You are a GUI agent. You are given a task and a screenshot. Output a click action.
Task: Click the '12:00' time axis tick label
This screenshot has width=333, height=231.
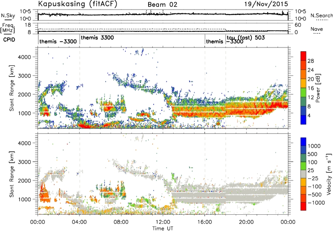click(x=163, y=222)
